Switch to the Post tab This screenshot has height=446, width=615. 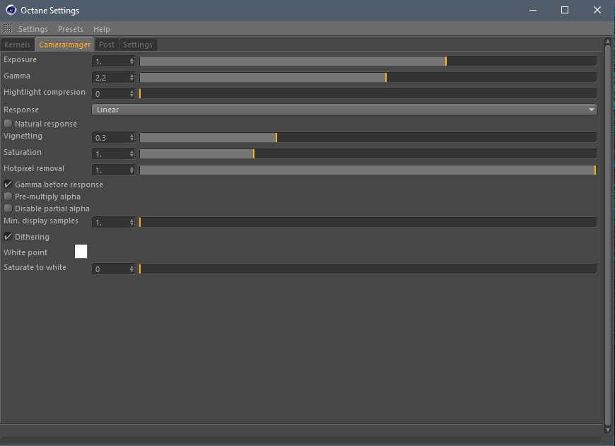pyautogui.click(x=107, y=45)
